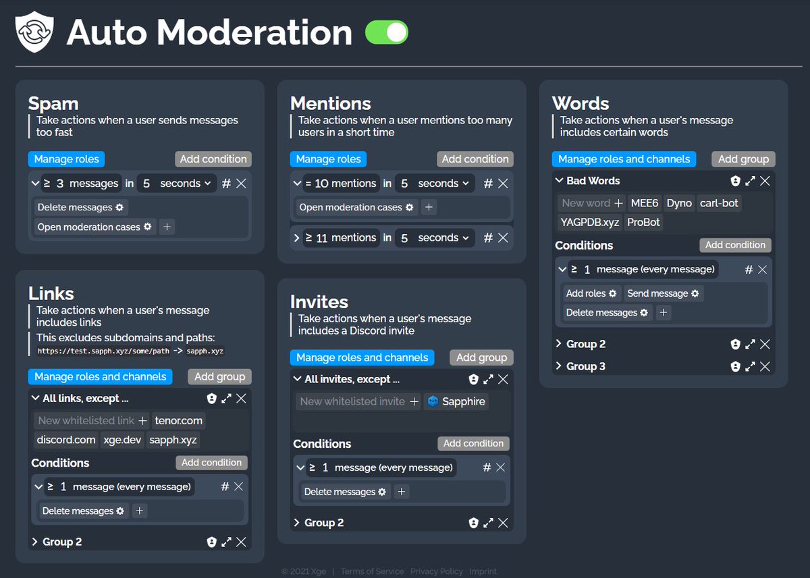Select the MEE6 word tag
Image resolution: width=810 pixels, height=578 pixels.
[645, 203]
